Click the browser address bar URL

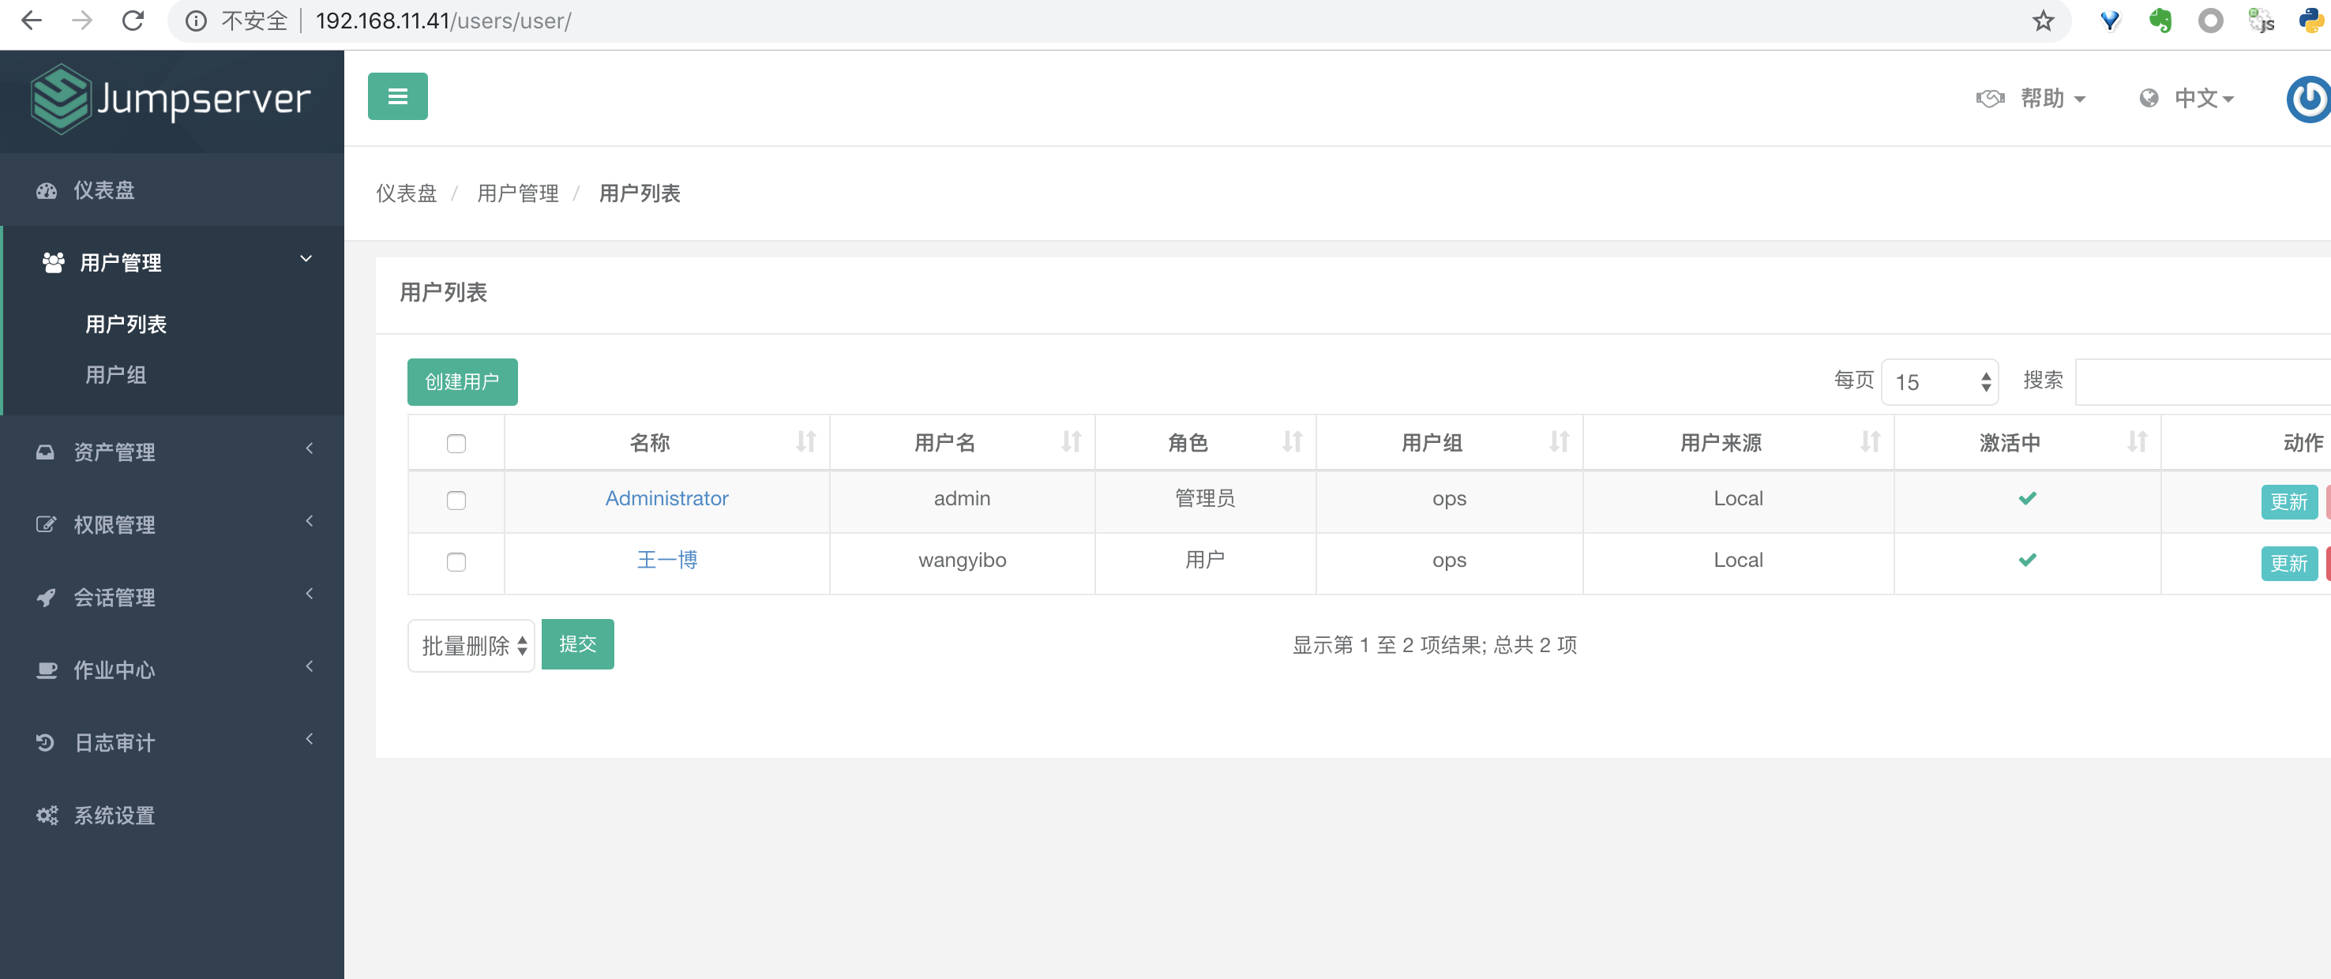444,21
